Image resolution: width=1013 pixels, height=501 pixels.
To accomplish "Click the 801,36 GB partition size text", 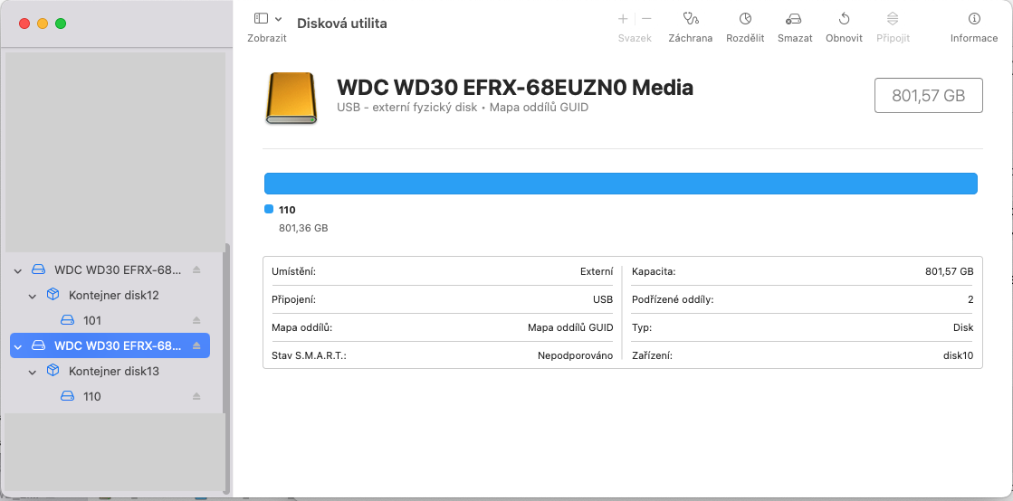I will coord(303,228).
